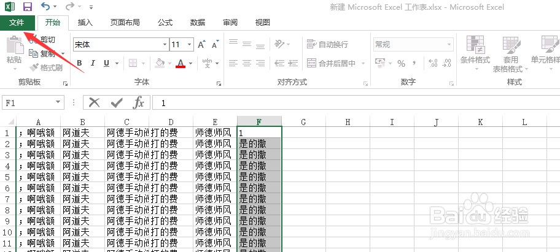This screenshot has width=560, height=252.
Task: Increase font size with larger A
Action: (202, 44)
